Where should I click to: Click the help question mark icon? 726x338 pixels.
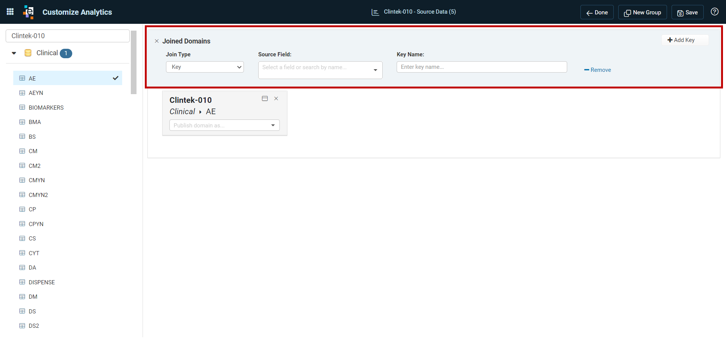(715, 12)
